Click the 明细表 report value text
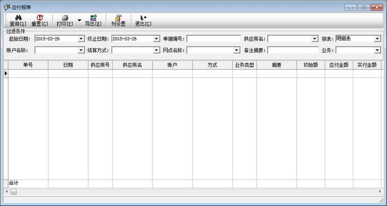This screenshot has width=387, height=206. [344, 39]
